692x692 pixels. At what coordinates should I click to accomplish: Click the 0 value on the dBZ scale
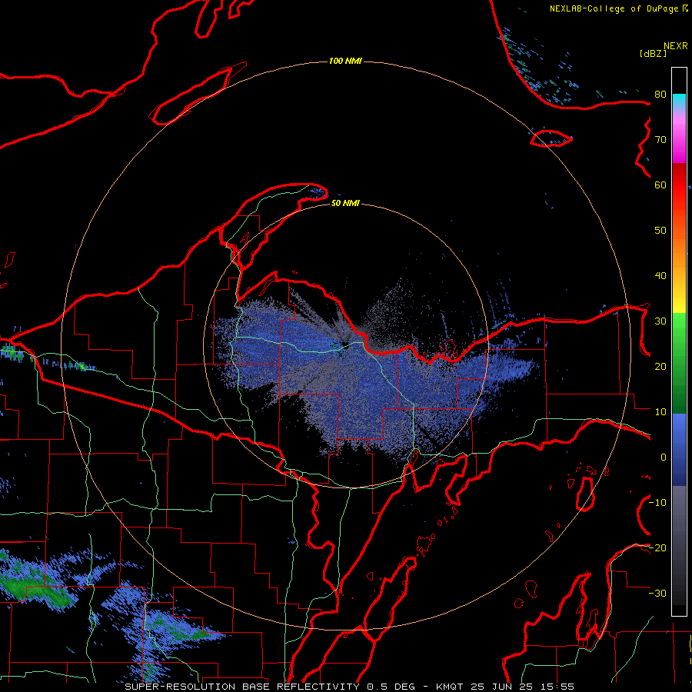pos(664,457)
